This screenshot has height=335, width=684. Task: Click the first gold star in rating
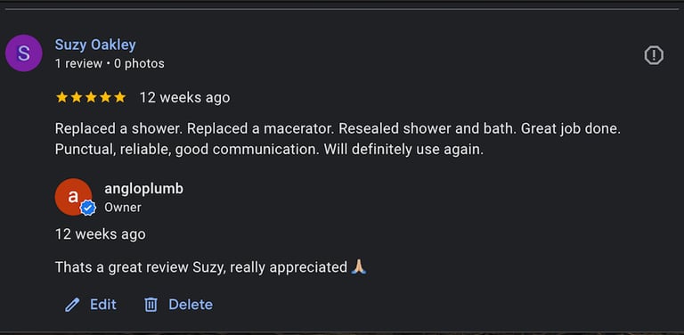tap(62, 97)
